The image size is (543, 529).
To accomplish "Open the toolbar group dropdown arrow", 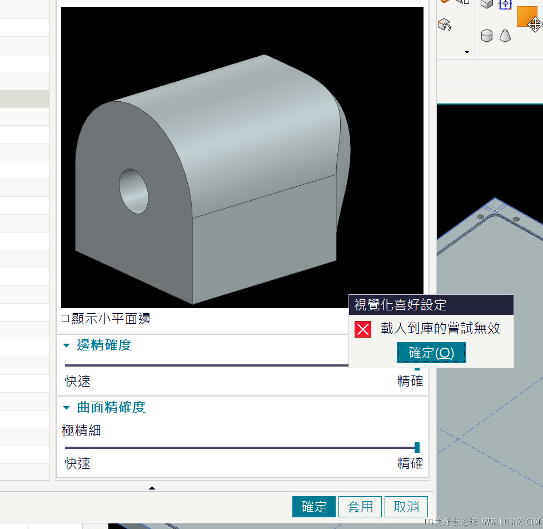I will pyautogui.click(x=467, y=52).
